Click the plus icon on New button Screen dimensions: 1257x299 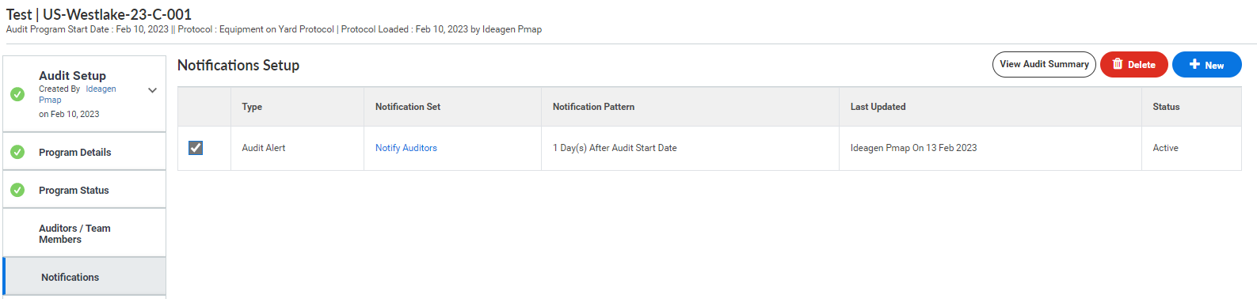1194,64
